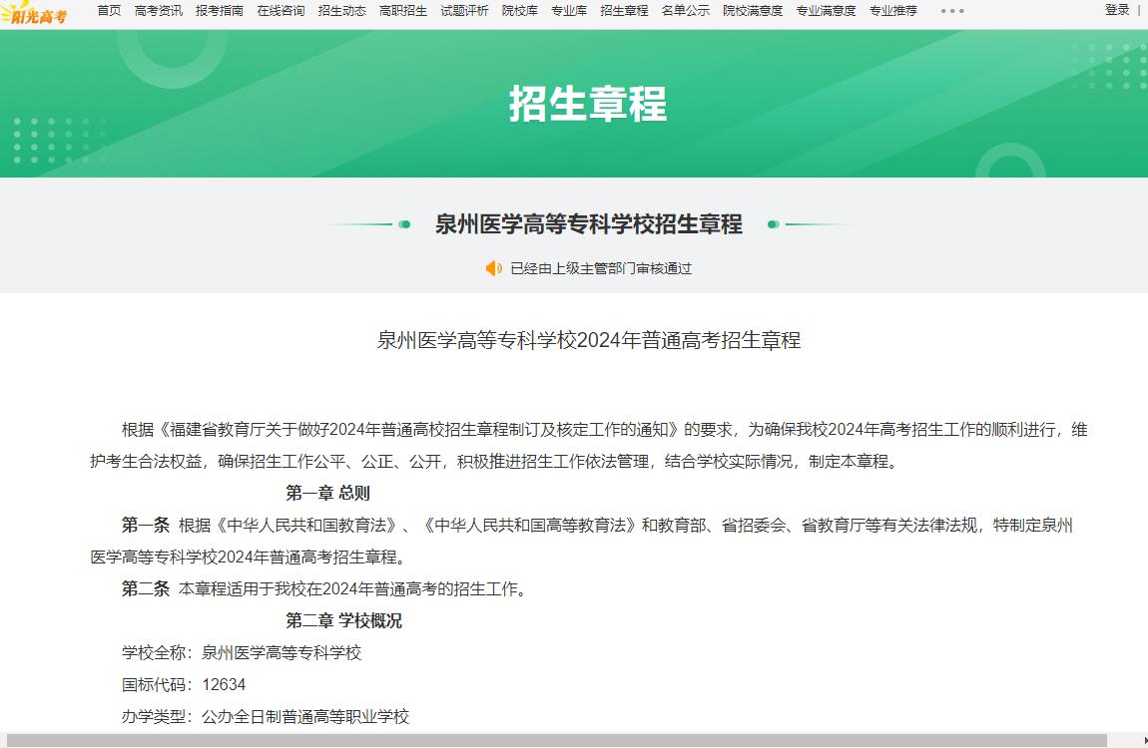The height and width of the screenshot is (748, 1148).
Task: Click the title 泉州医学高等专科学校2024年普通高考招生章程
Action: [x=589, y=340]
